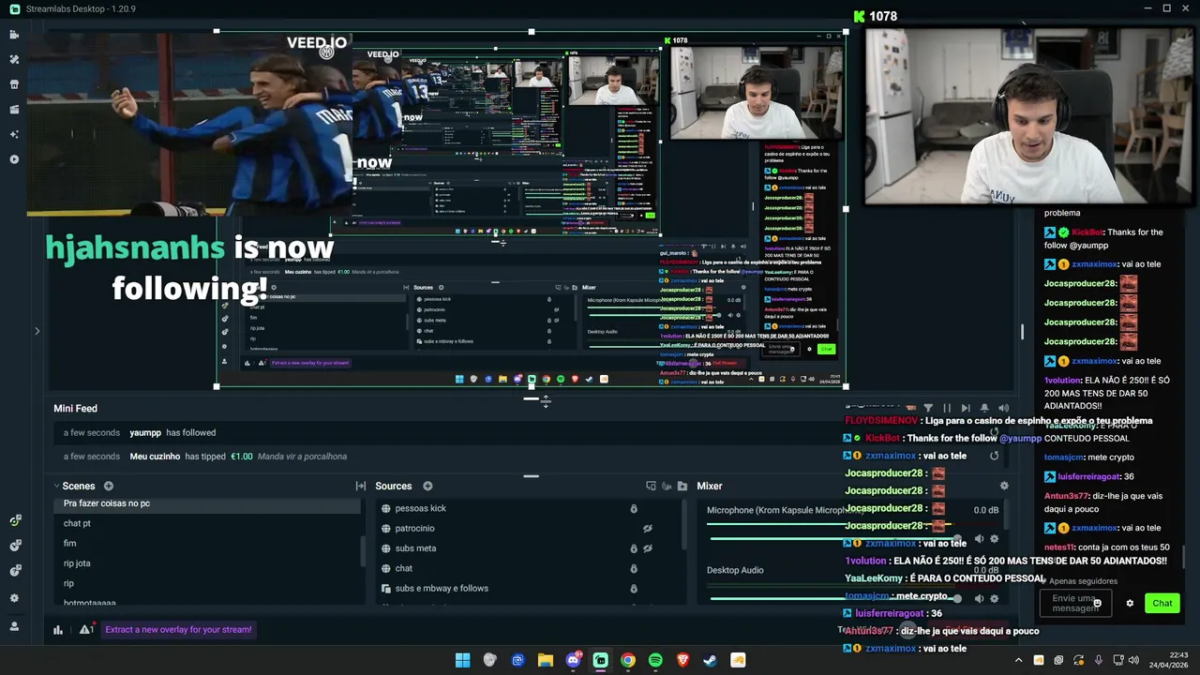Toggle lock on subs meta source
The width and height of the screenshot is (1200, 675).
tap(634, 548)
